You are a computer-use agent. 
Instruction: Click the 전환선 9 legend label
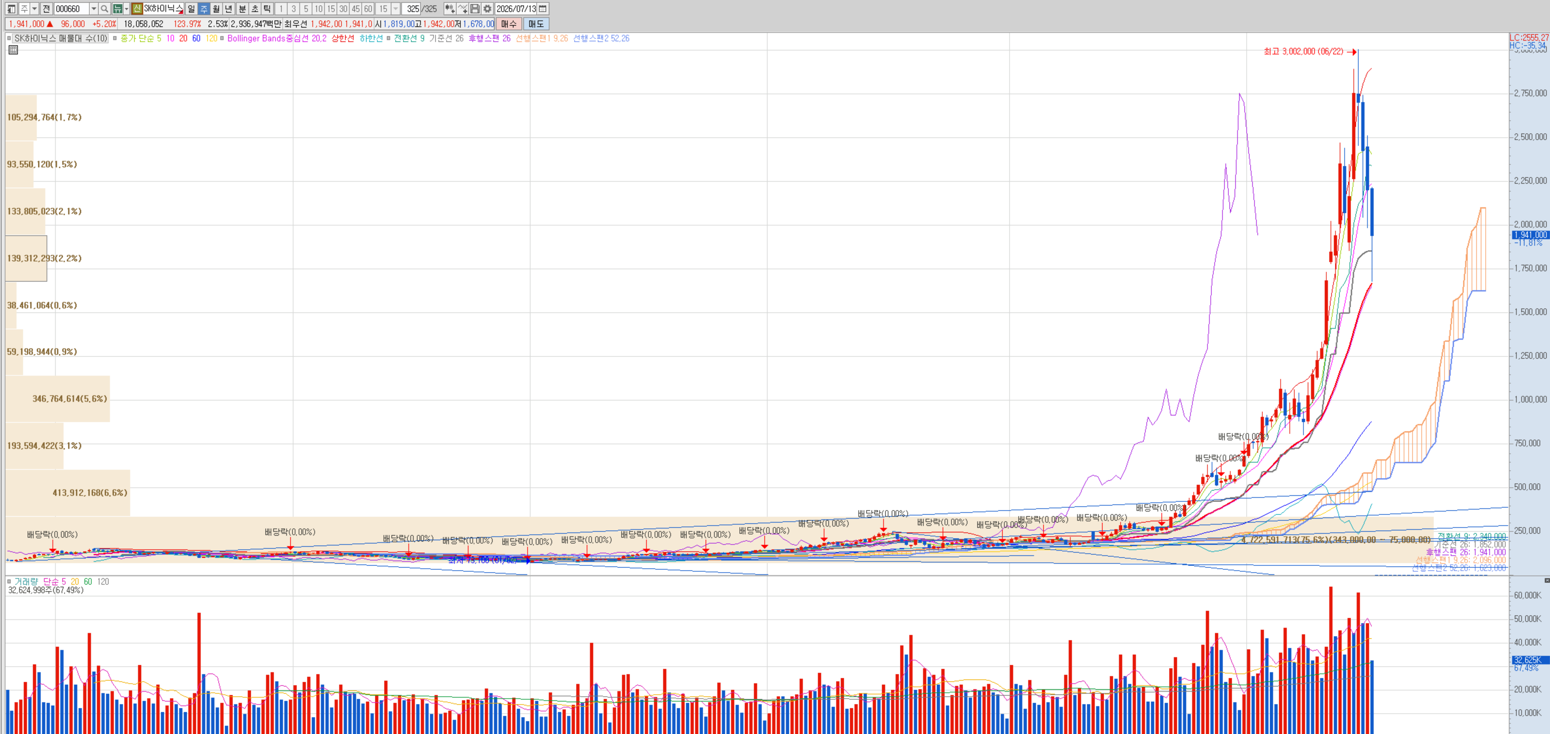tap(409, 38)
